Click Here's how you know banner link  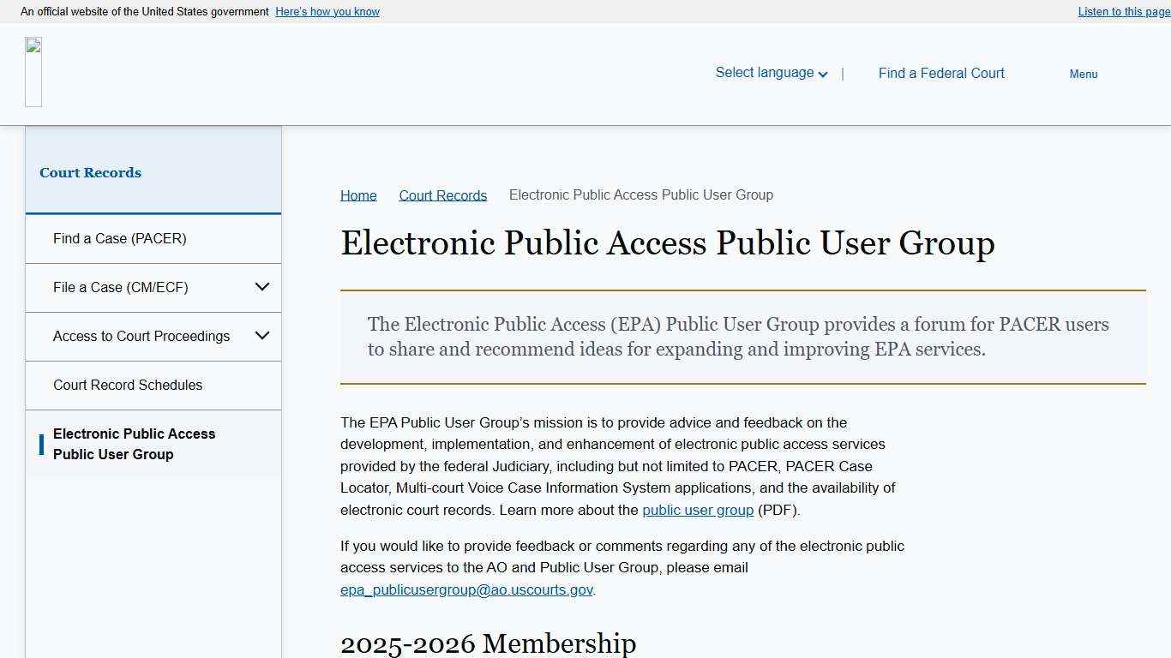click(x=327, y=11)
